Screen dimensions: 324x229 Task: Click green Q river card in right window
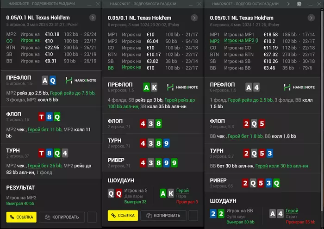click(276, 183)
